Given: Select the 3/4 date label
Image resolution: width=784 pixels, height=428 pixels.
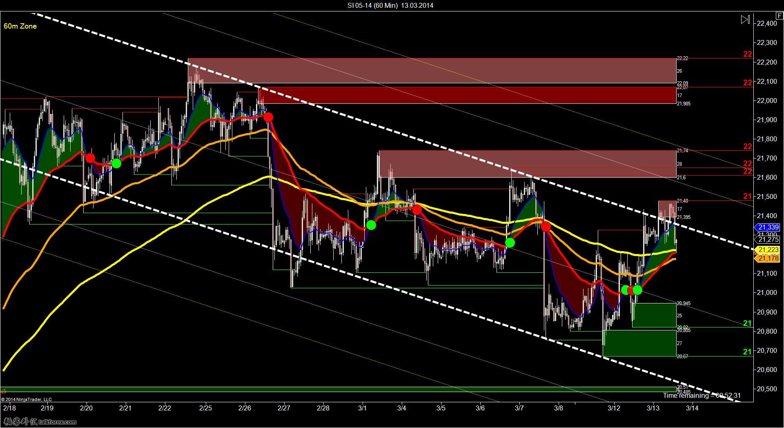Looking at the screenshot, I should tap(401, 408).
